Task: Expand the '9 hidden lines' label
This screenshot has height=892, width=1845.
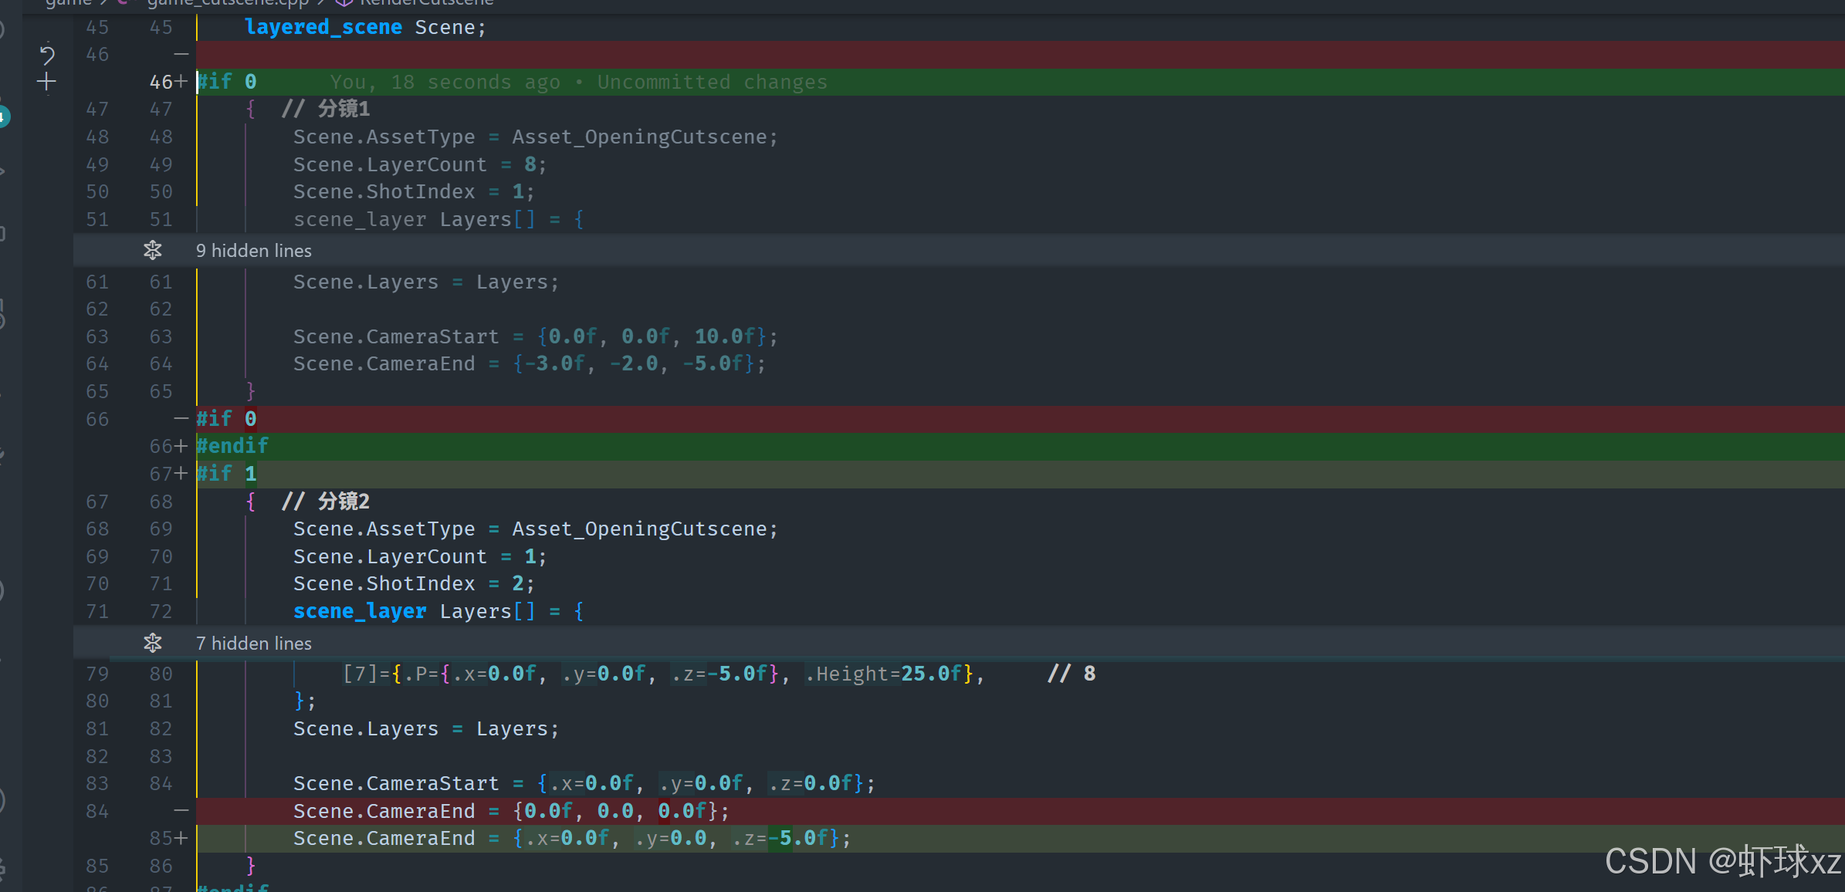Action: (253, 251)
